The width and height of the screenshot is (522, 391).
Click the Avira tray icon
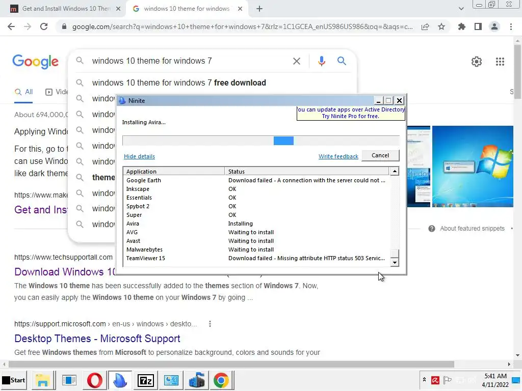pyautogui.click(x=435, y=380)
